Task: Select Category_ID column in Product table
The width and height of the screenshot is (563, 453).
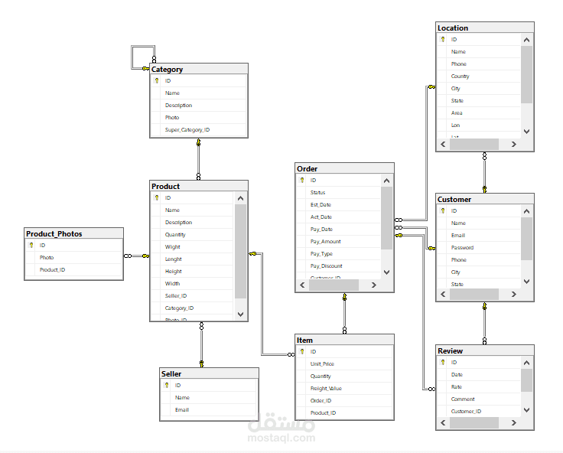Action: (x=192, y=308)
